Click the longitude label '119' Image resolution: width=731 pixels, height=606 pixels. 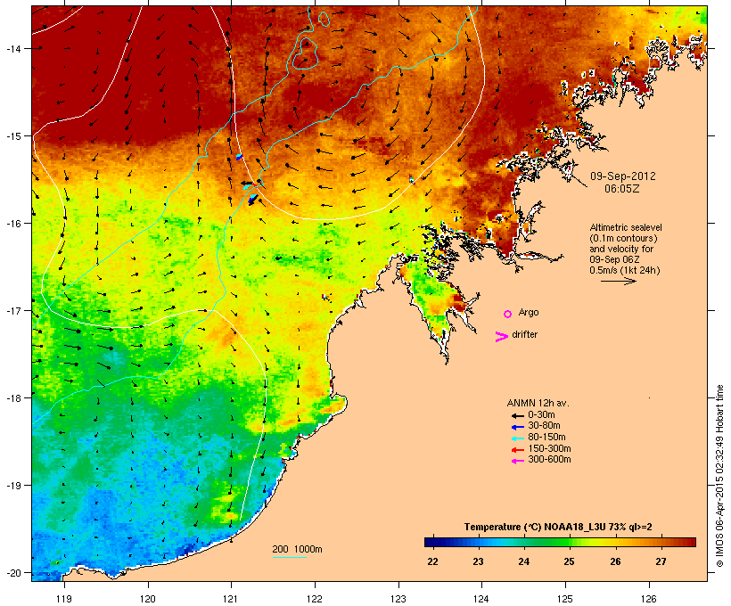(x=64, y=599)
